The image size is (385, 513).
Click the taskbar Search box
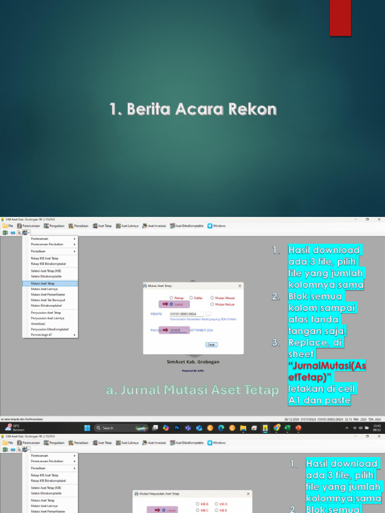(121, 428)
